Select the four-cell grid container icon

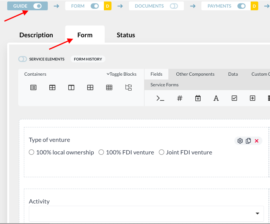90,87
